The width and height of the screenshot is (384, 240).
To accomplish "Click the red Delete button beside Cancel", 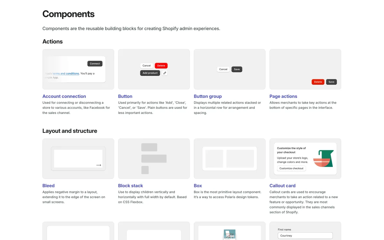I will tap(161, 66).
